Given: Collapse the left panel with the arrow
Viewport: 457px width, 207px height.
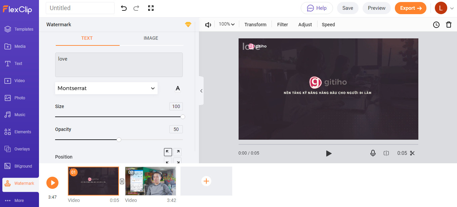Looking at the screenshot, I should 201,91.
